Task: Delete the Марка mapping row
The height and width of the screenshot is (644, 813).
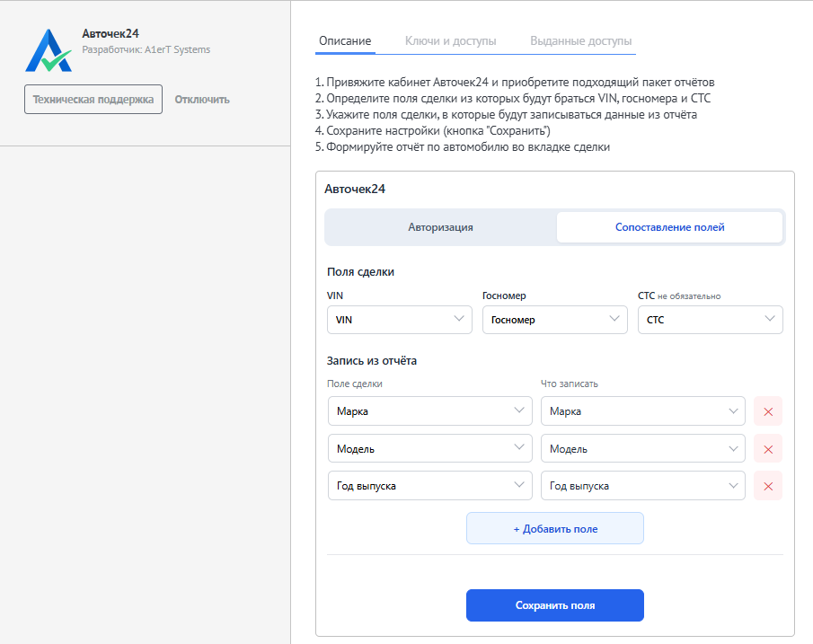Action: pyautogui.click(x=768, y=411)
